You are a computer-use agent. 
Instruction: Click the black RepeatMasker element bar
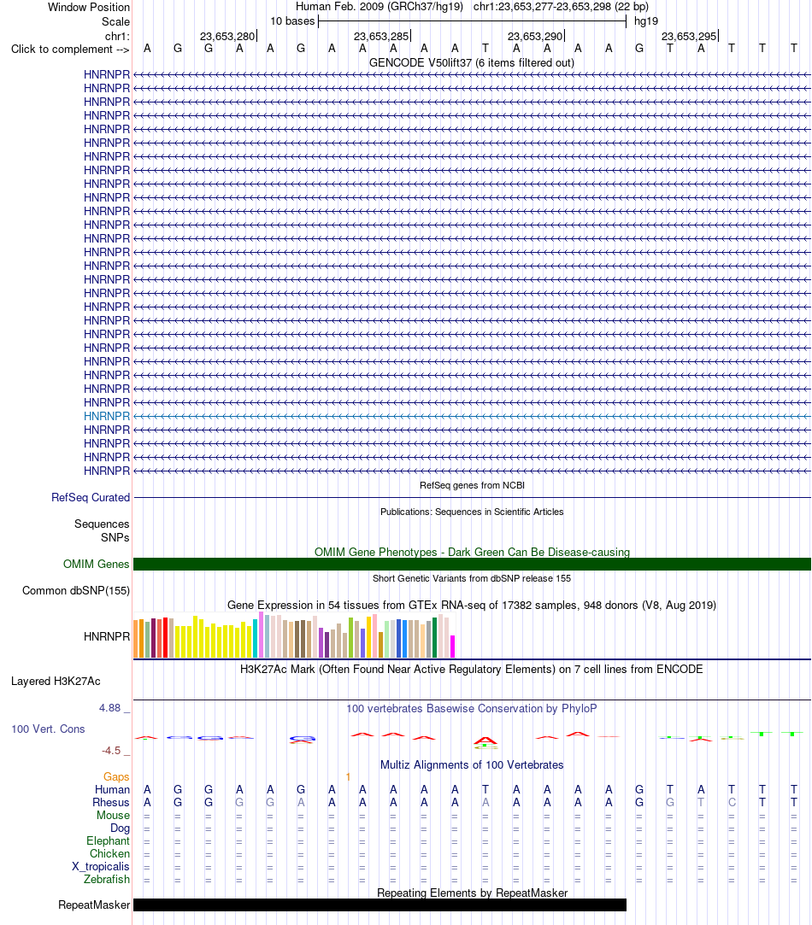pyautogui.click(x=380, y=905)
